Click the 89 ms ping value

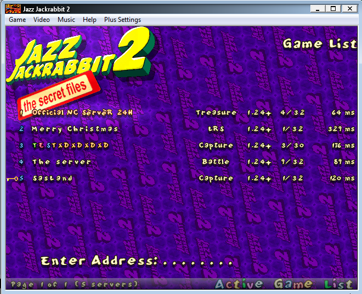click(344, 162)
